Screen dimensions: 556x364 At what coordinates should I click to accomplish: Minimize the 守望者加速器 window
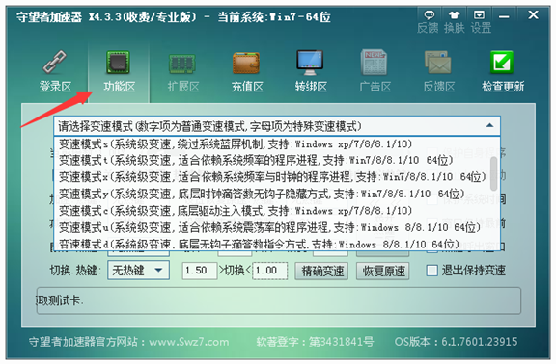point(504,16)
